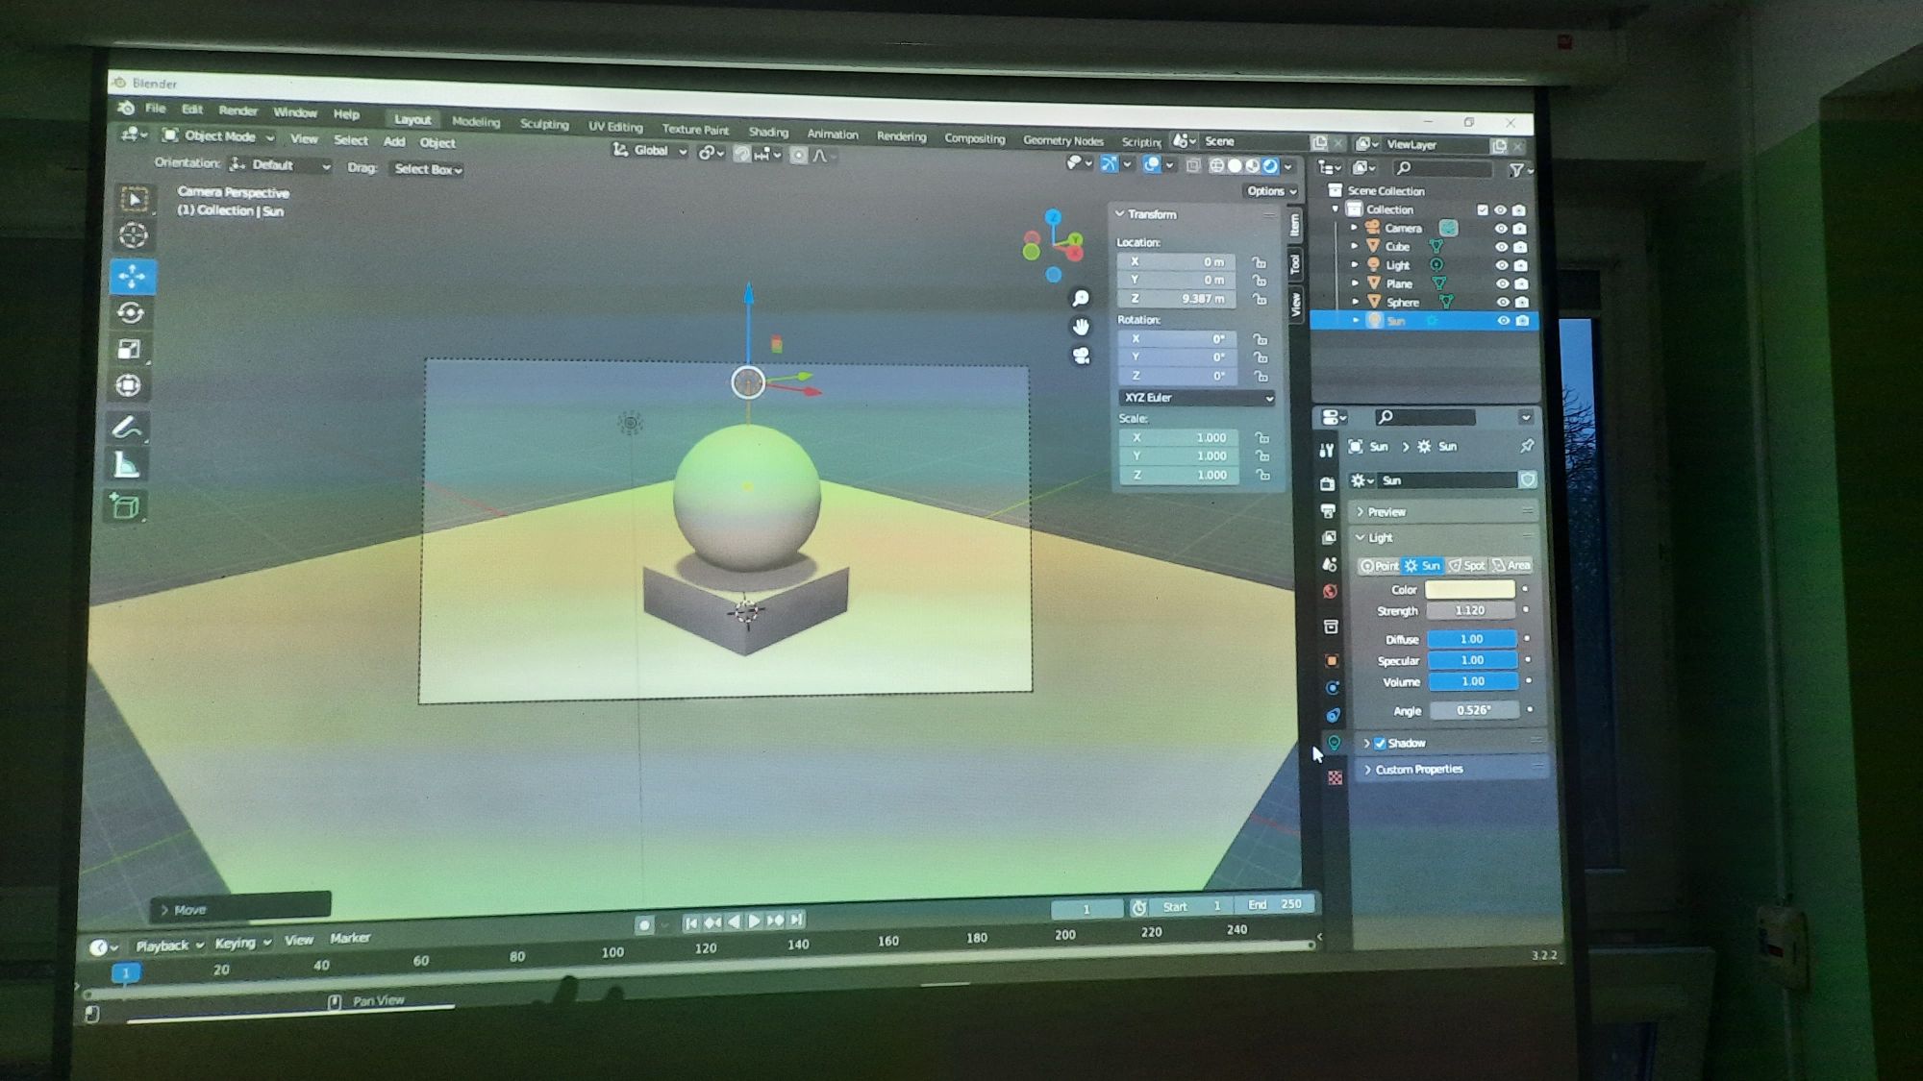The width and height of the screenshot is (1923, 1081).
Task: Play the animation forward
Action: pos(755,921)
